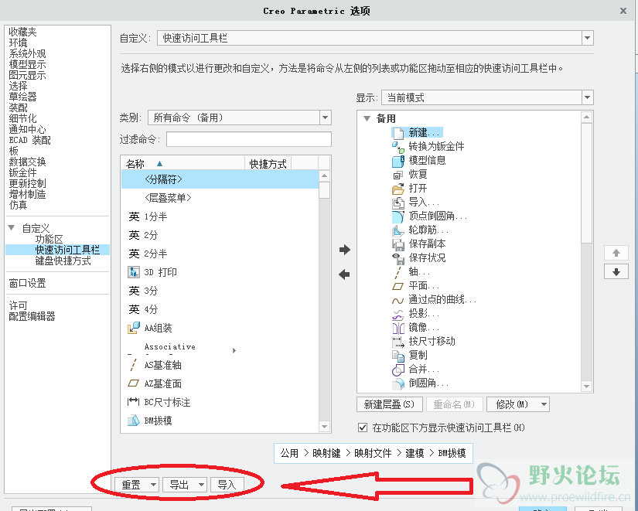Select 功能区 under 自定义

pyautogui.click(x=49, y=239)
